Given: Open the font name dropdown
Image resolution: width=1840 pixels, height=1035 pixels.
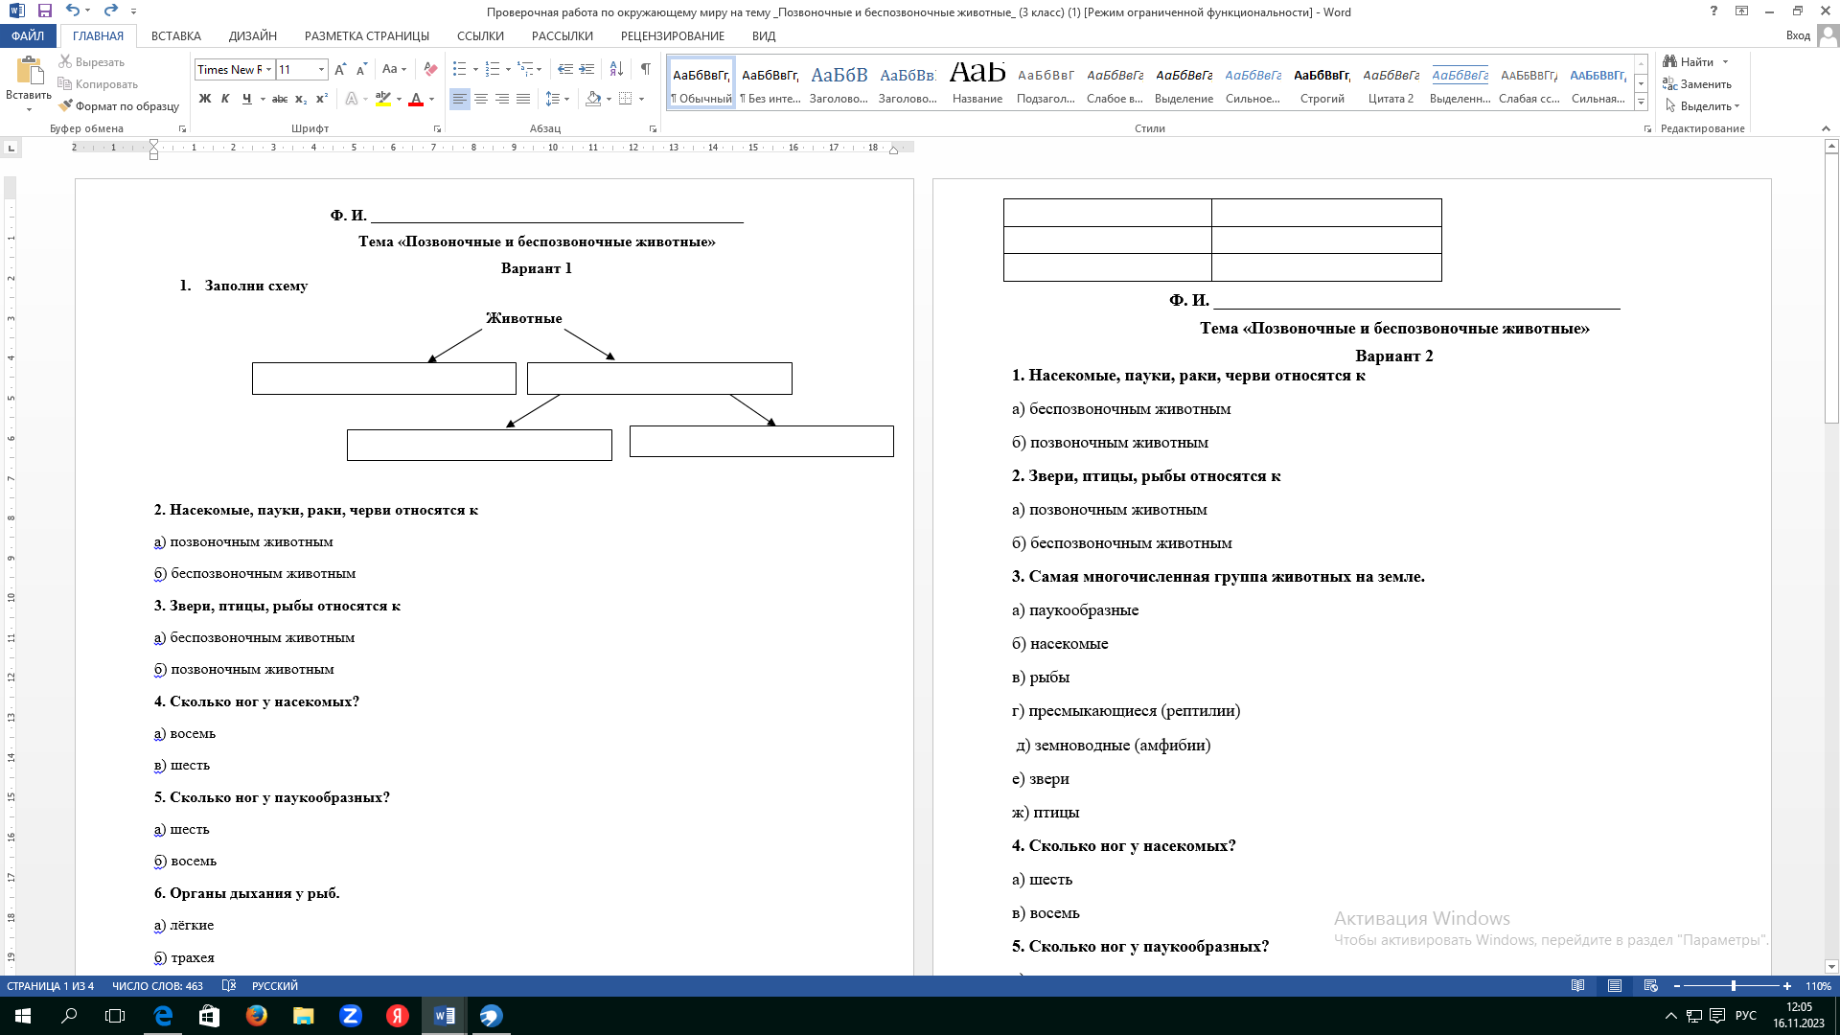Looking at the screenshot, I should [269, 69].
